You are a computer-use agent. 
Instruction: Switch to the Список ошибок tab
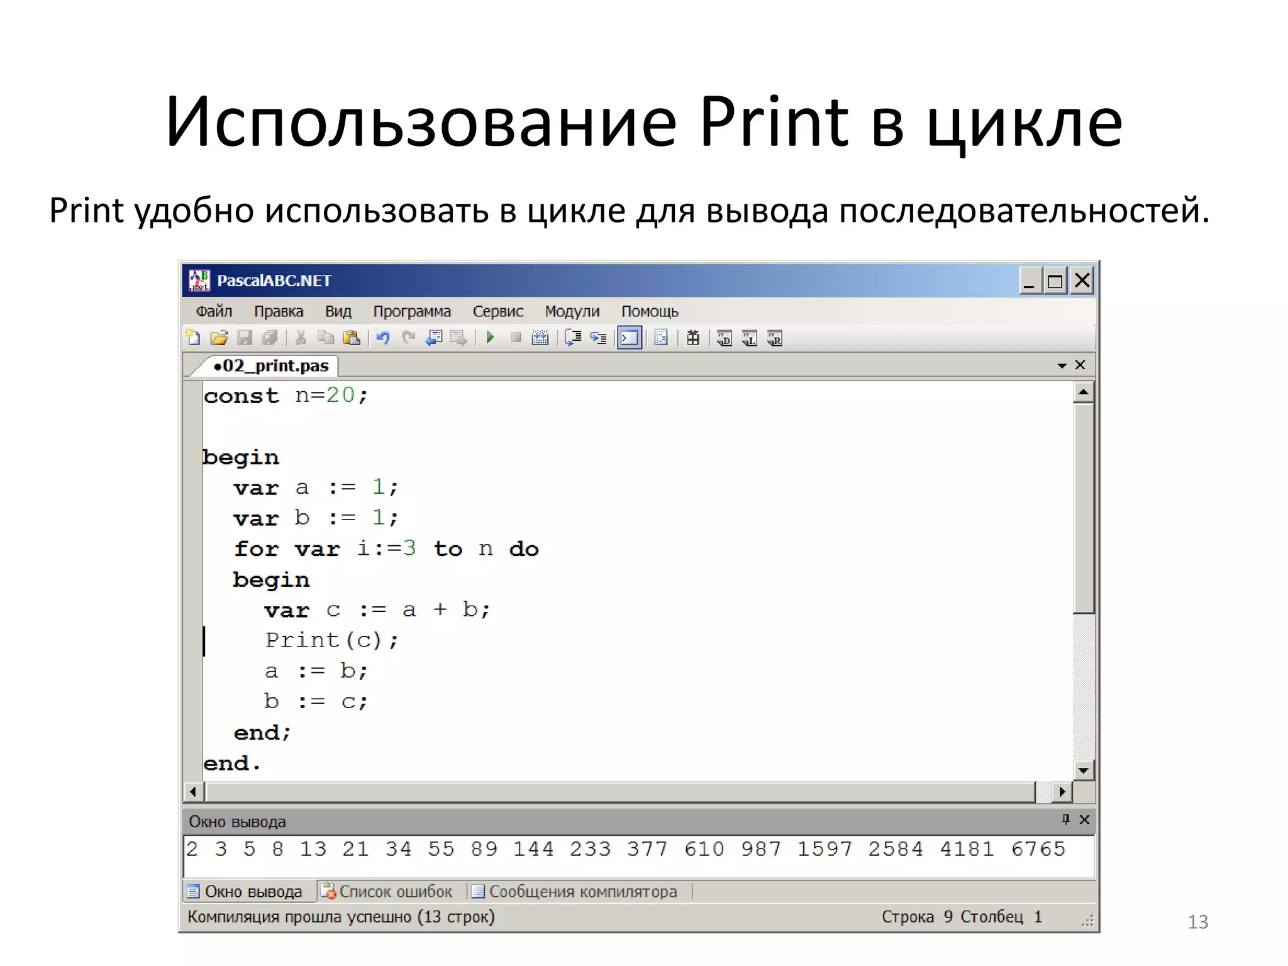386,891
